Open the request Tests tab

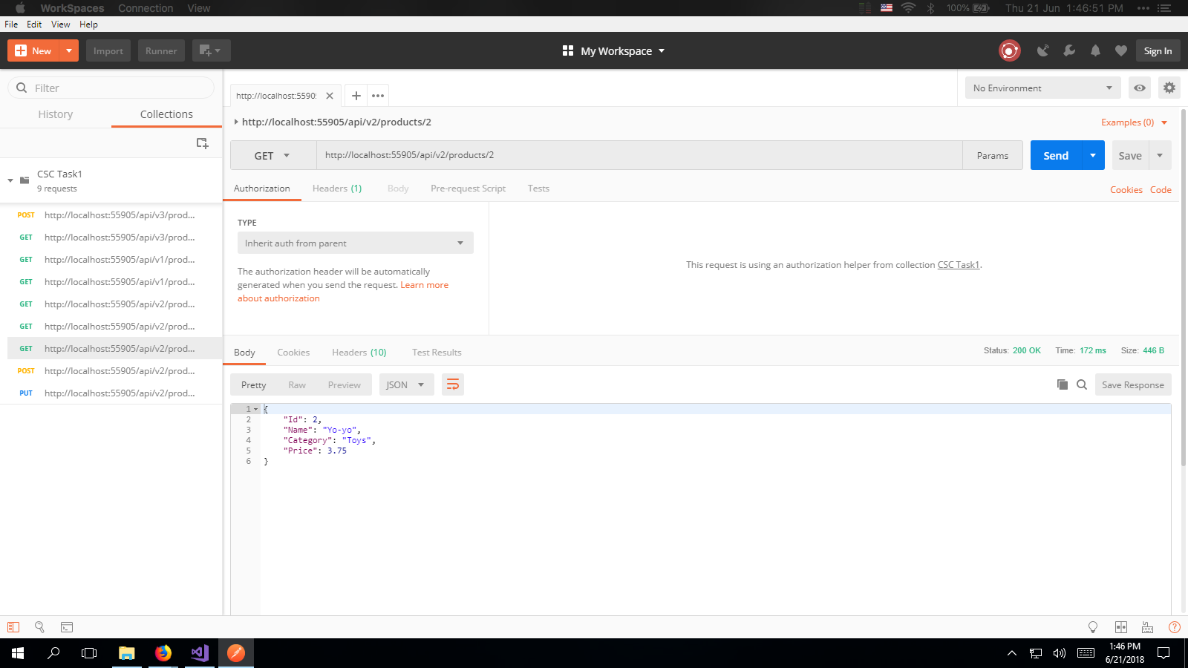[538, 189]
